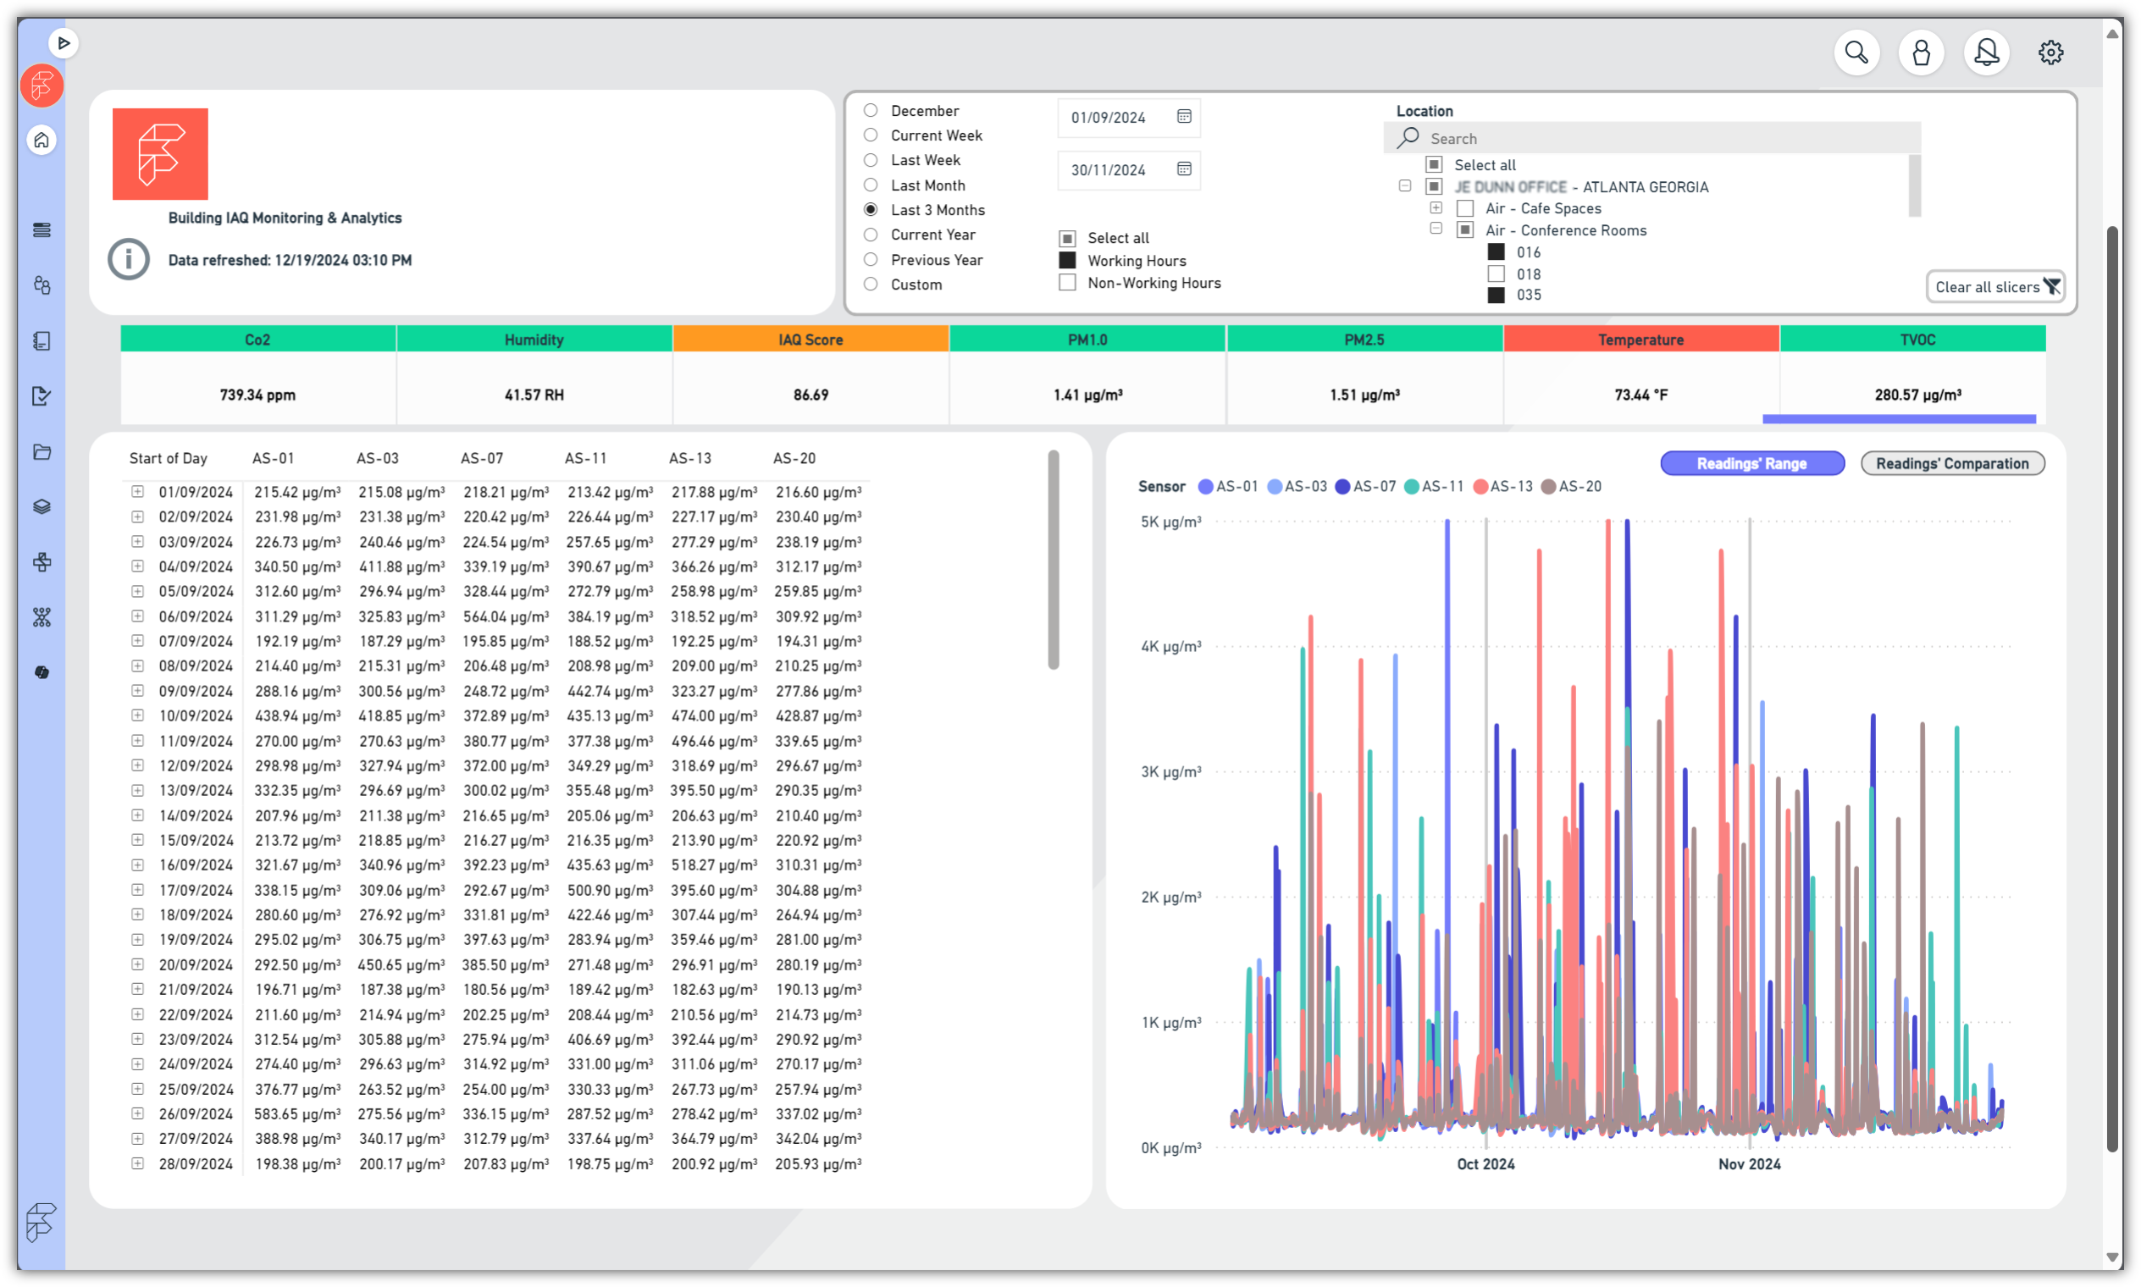The width and height of the screenshot is (2141, 1287).
Task: Click the Readings' Range button
Action: point(1752,464)
